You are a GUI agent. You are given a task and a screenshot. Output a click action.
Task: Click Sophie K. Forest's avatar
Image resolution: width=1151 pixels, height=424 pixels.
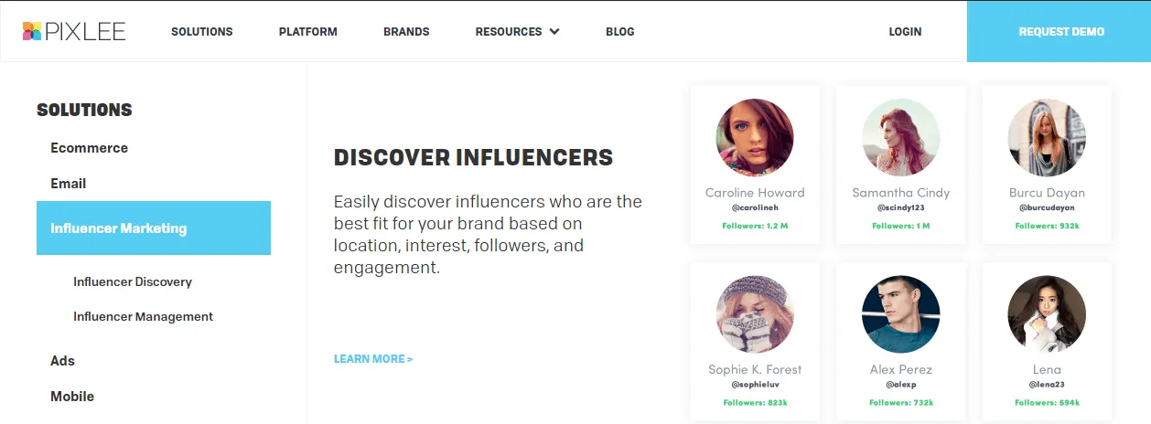(755, 314)
